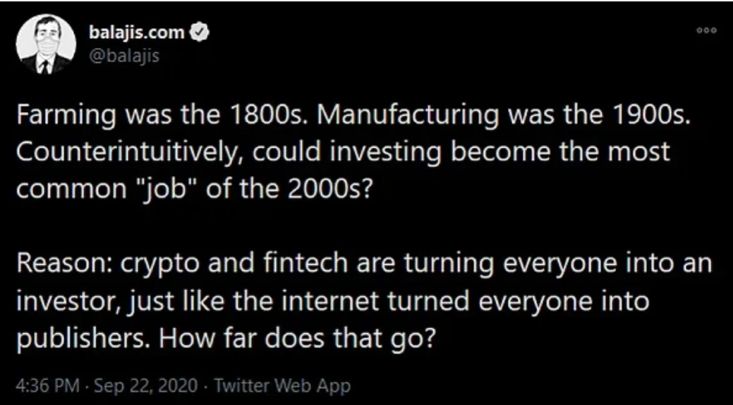
Task: Open the masked-man profile avatar
Action: tap(46, 44)
